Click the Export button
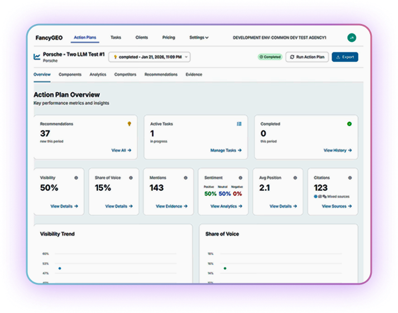This screenshot has width=398, height=313. pyautogui.click(x=345, y=57)
